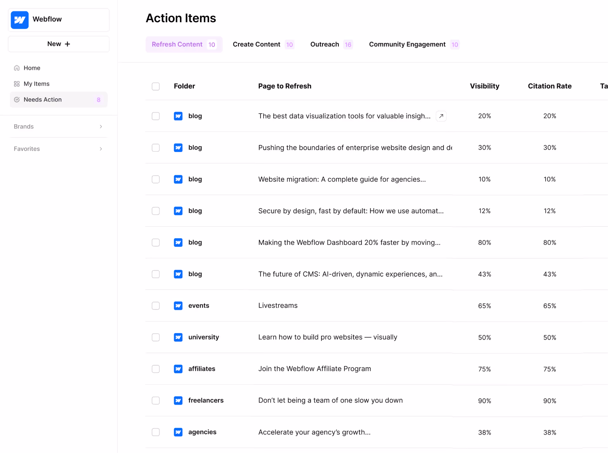The image size is (608, 453).
Task: Check the university row checkbox
Action: tap(156, 337)
